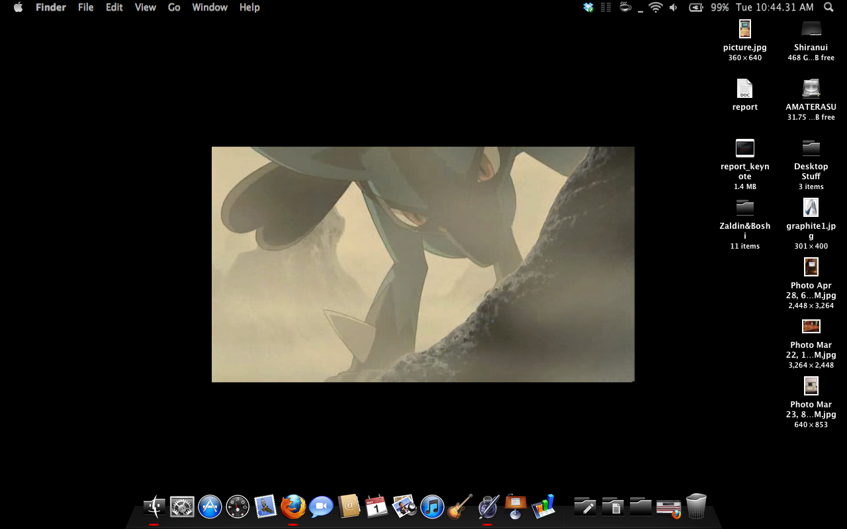Open the Trash in the dock
The image size is (847, 529).
[x=696, y=507]
